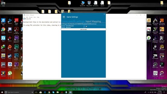Open Adobe After Effects shortcut
167x94 pixels.
click(x=16, y=39)
